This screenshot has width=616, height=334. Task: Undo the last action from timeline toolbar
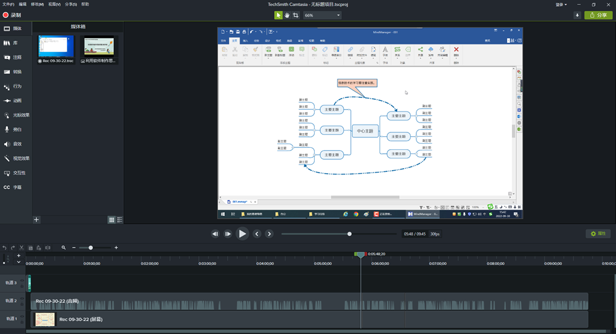(x=4, y=248)
